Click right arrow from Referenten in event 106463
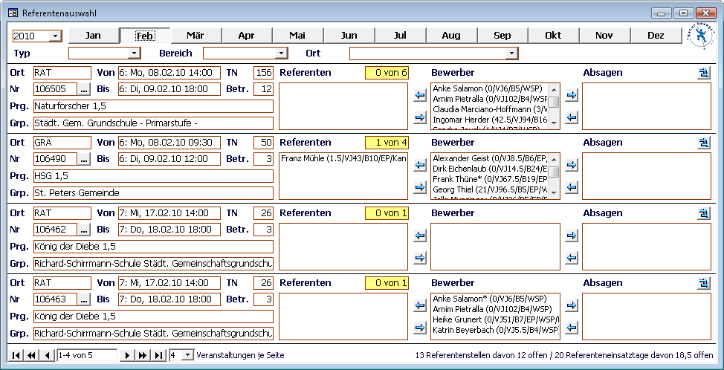 pyautogui.click(x=420, y=328)
